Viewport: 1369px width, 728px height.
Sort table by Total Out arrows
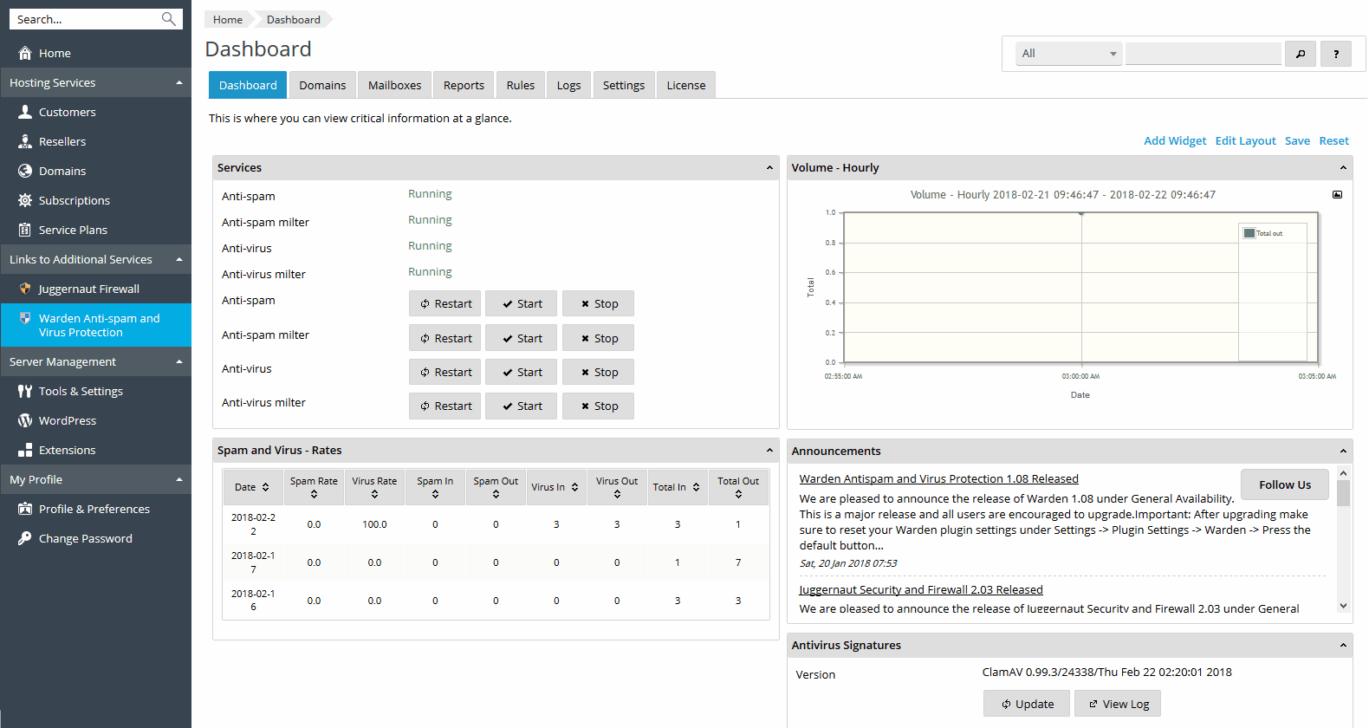[x=738, y=494]
